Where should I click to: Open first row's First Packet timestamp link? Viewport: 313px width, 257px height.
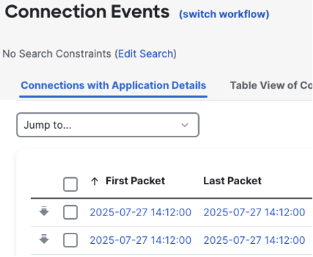140,212
